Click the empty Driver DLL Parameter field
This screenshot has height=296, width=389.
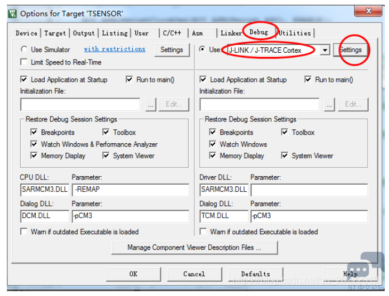(x=310, y=190)
